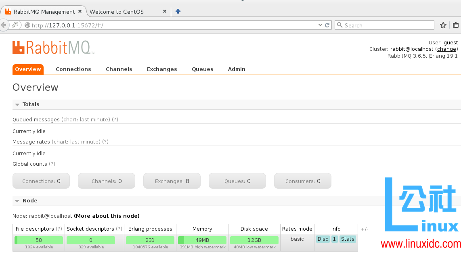Click inside the Search input field

tap(383, 25)
